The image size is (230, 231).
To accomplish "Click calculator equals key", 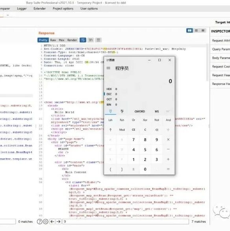I will pos(168,169).
